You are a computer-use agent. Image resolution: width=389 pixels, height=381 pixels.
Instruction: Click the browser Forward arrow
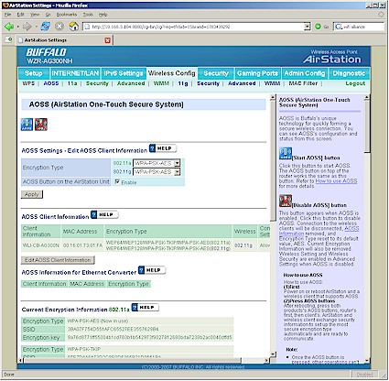pos(27,27)
